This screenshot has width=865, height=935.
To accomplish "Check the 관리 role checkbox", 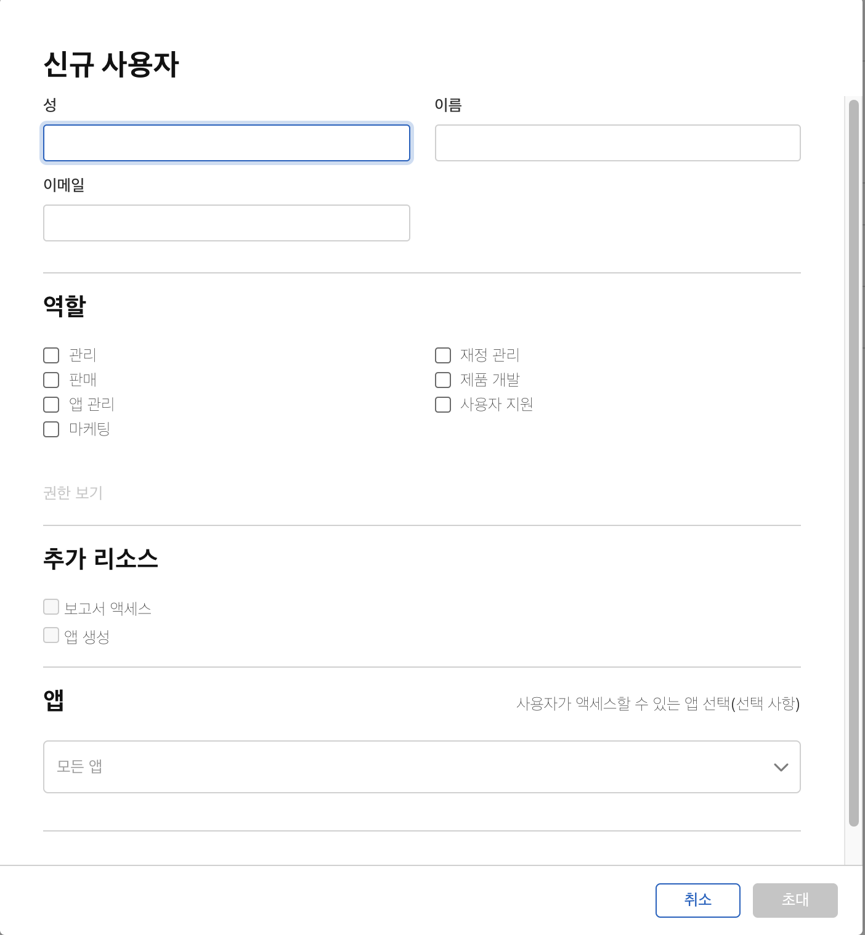I will [x=51, y=355].
